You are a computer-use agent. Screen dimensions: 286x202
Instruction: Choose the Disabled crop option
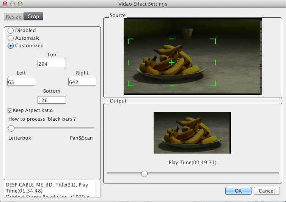click(11, 31)
